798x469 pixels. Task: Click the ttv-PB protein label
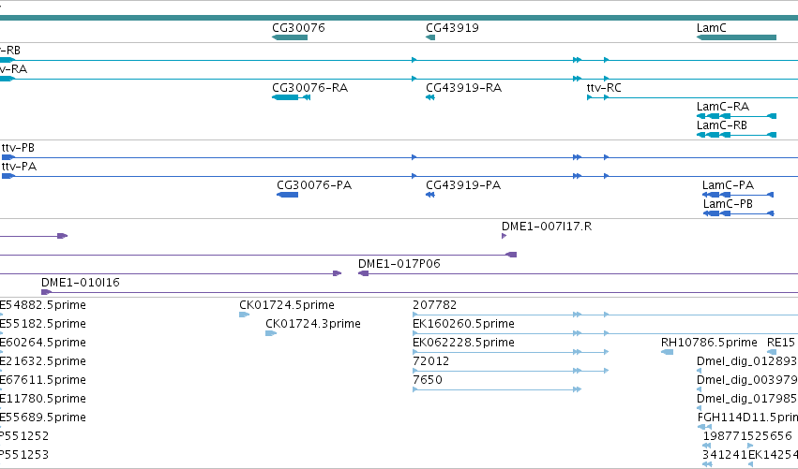click(x=19, y=148)
